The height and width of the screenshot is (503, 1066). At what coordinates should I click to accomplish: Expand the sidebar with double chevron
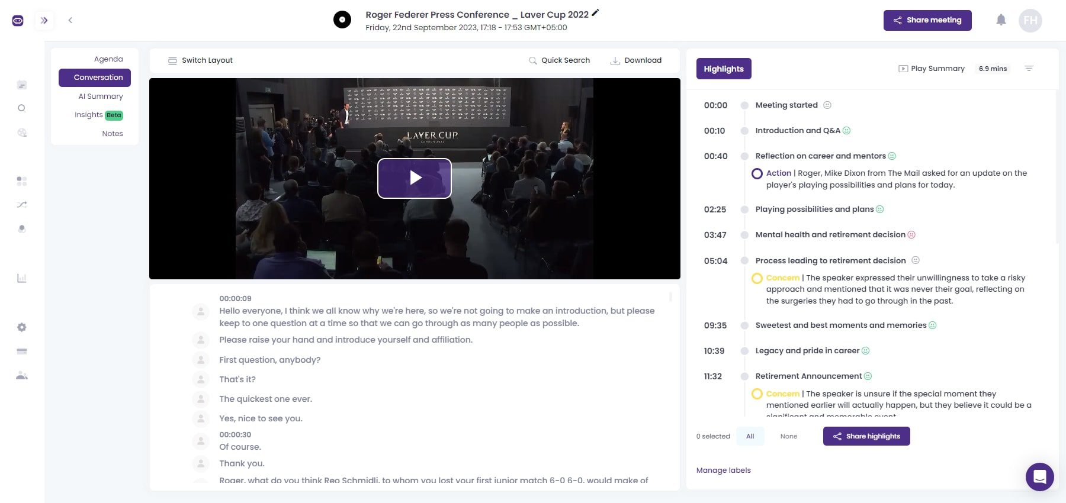tap(44, 20)
